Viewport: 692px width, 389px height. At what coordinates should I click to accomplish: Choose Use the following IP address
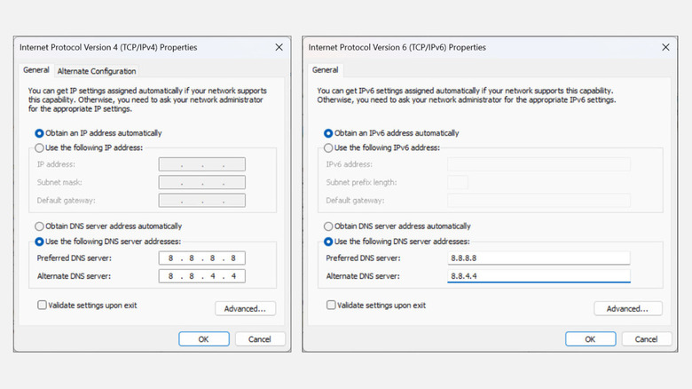[40, 147]
